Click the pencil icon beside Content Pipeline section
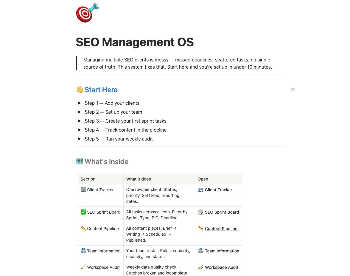Image resolution: width=350 pixels, height=276 pixels. (x=83, y=228)
